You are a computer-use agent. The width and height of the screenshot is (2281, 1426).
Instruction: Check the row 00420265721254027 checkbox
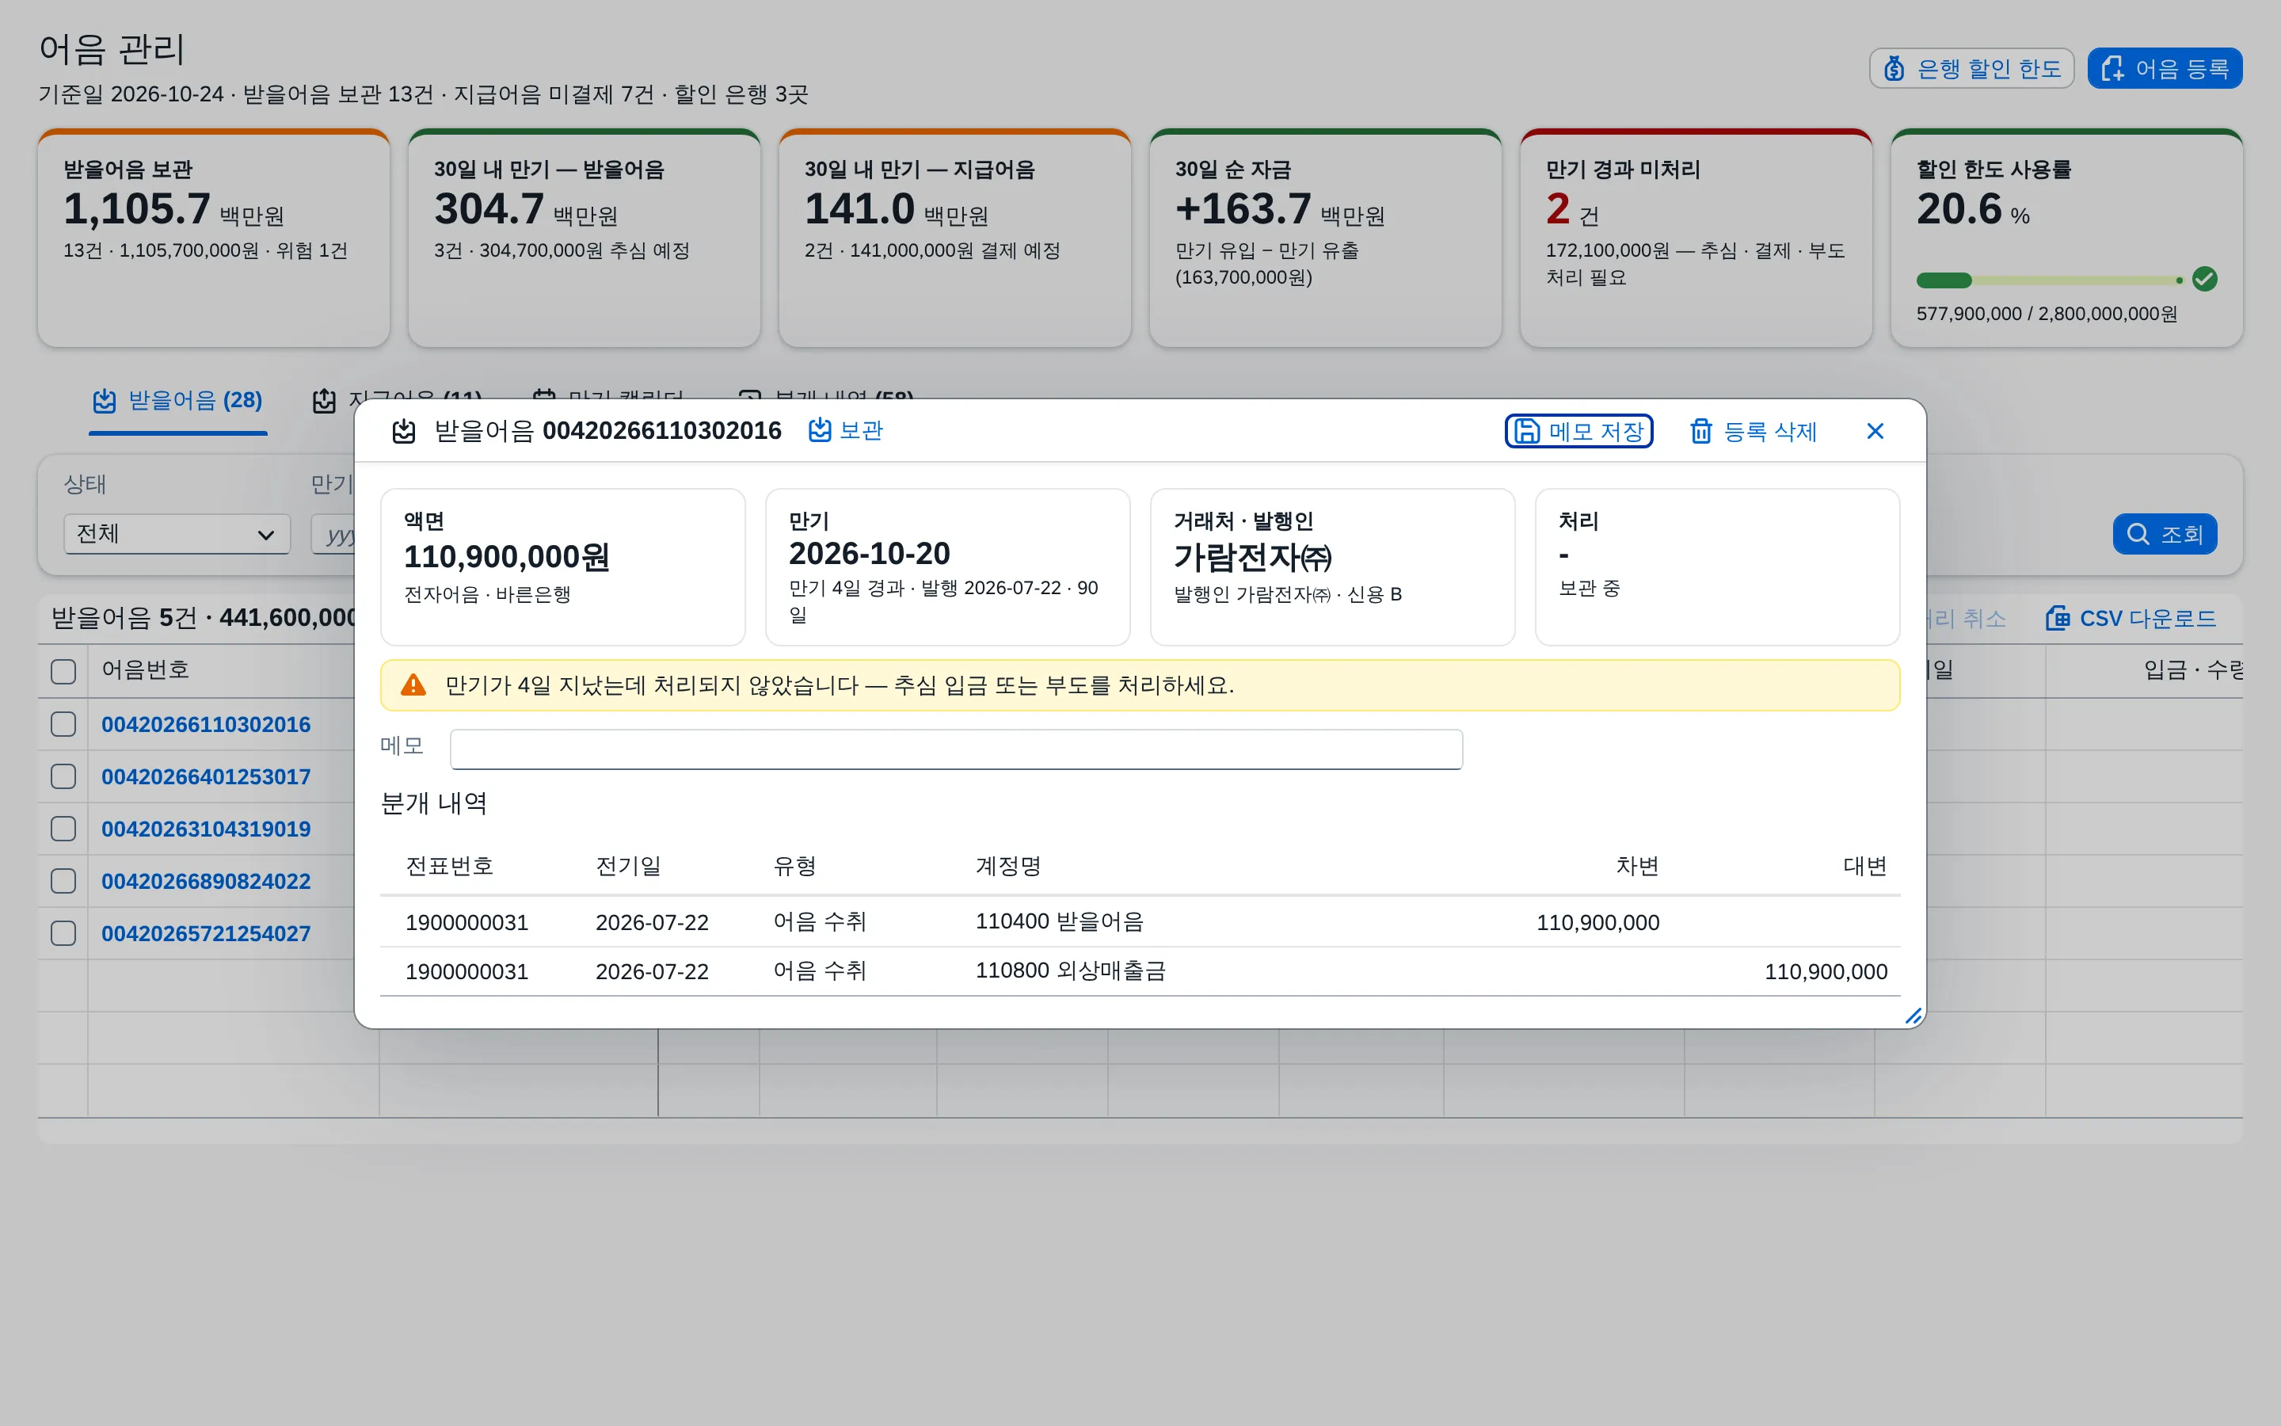(63, 934)
